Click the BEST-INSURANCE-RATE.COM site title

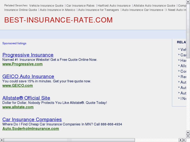[58, 20]
